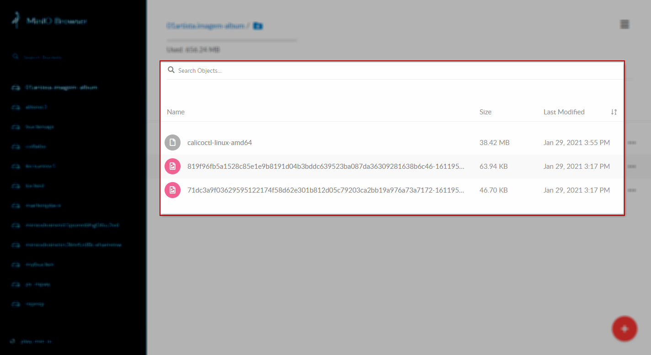Screen dimensions: 651x355
Task: Open the first bucket in the sidebar list
Action: pos(61,87)
